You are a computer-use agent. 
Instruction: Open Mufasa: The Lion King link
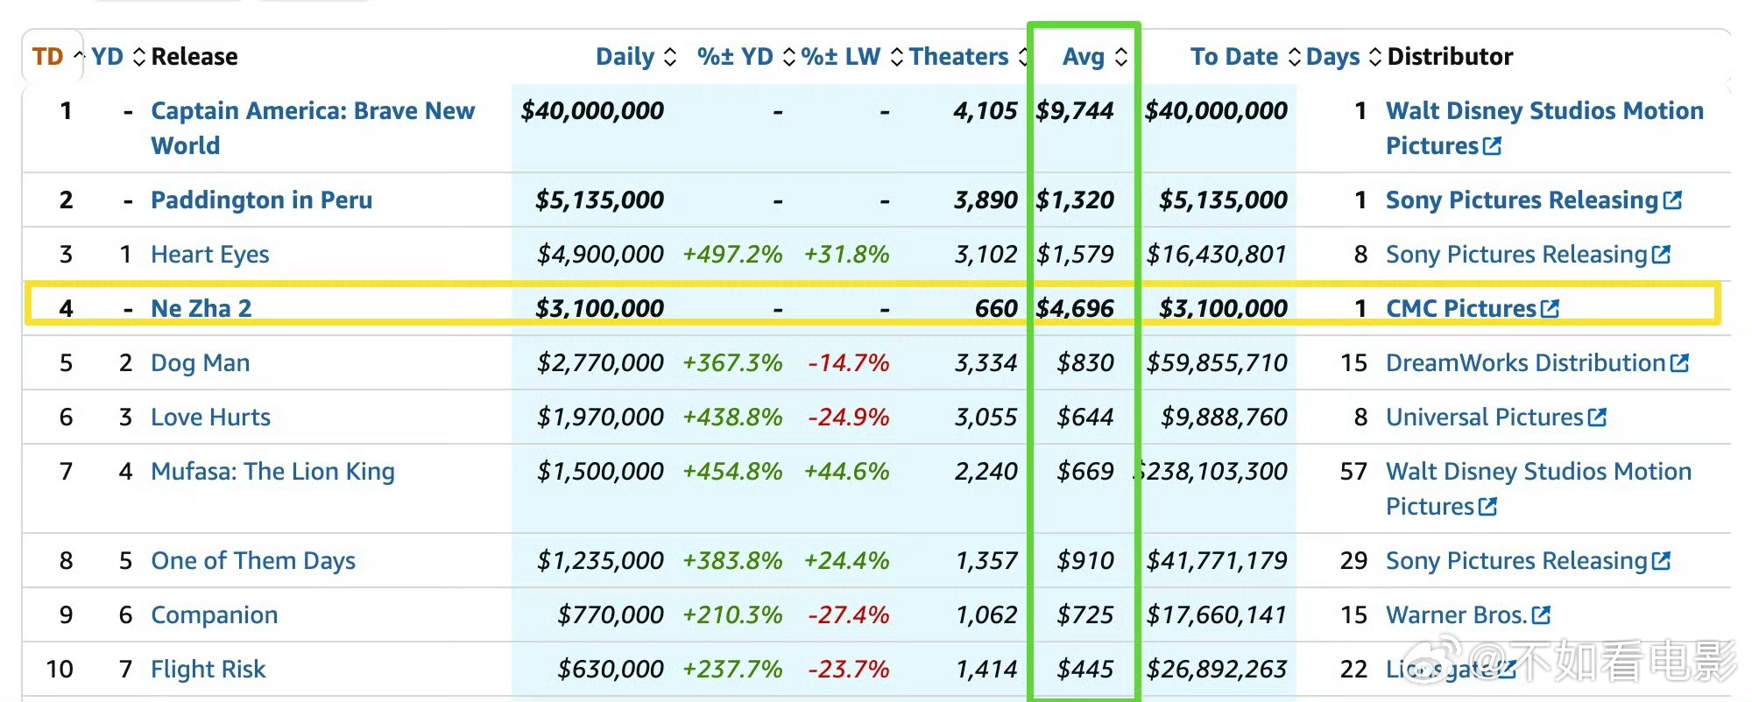point(272,472)
